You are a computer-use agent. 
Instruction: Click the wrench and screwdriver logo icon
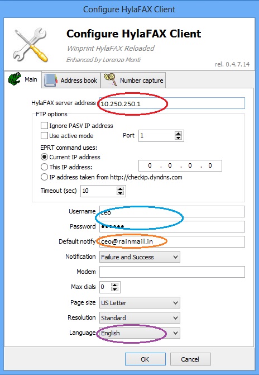tap(31, 45)
